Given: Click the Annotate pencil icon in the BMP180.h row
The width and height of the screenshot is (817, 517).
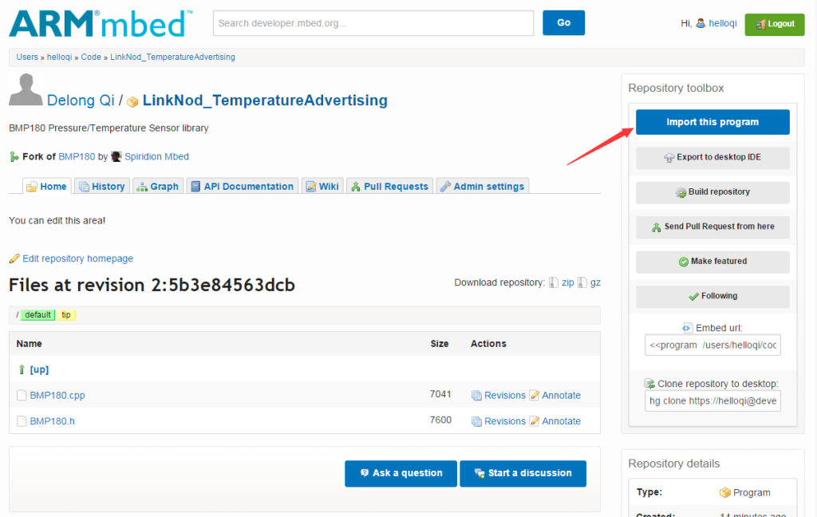Looking at the screenshot, I should click(x=534, y=421).
